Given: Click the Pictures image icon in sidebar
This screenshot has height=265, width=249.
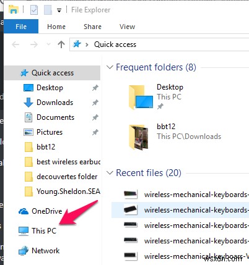Looking at the screenshot, I should click(x=28, y=132).
